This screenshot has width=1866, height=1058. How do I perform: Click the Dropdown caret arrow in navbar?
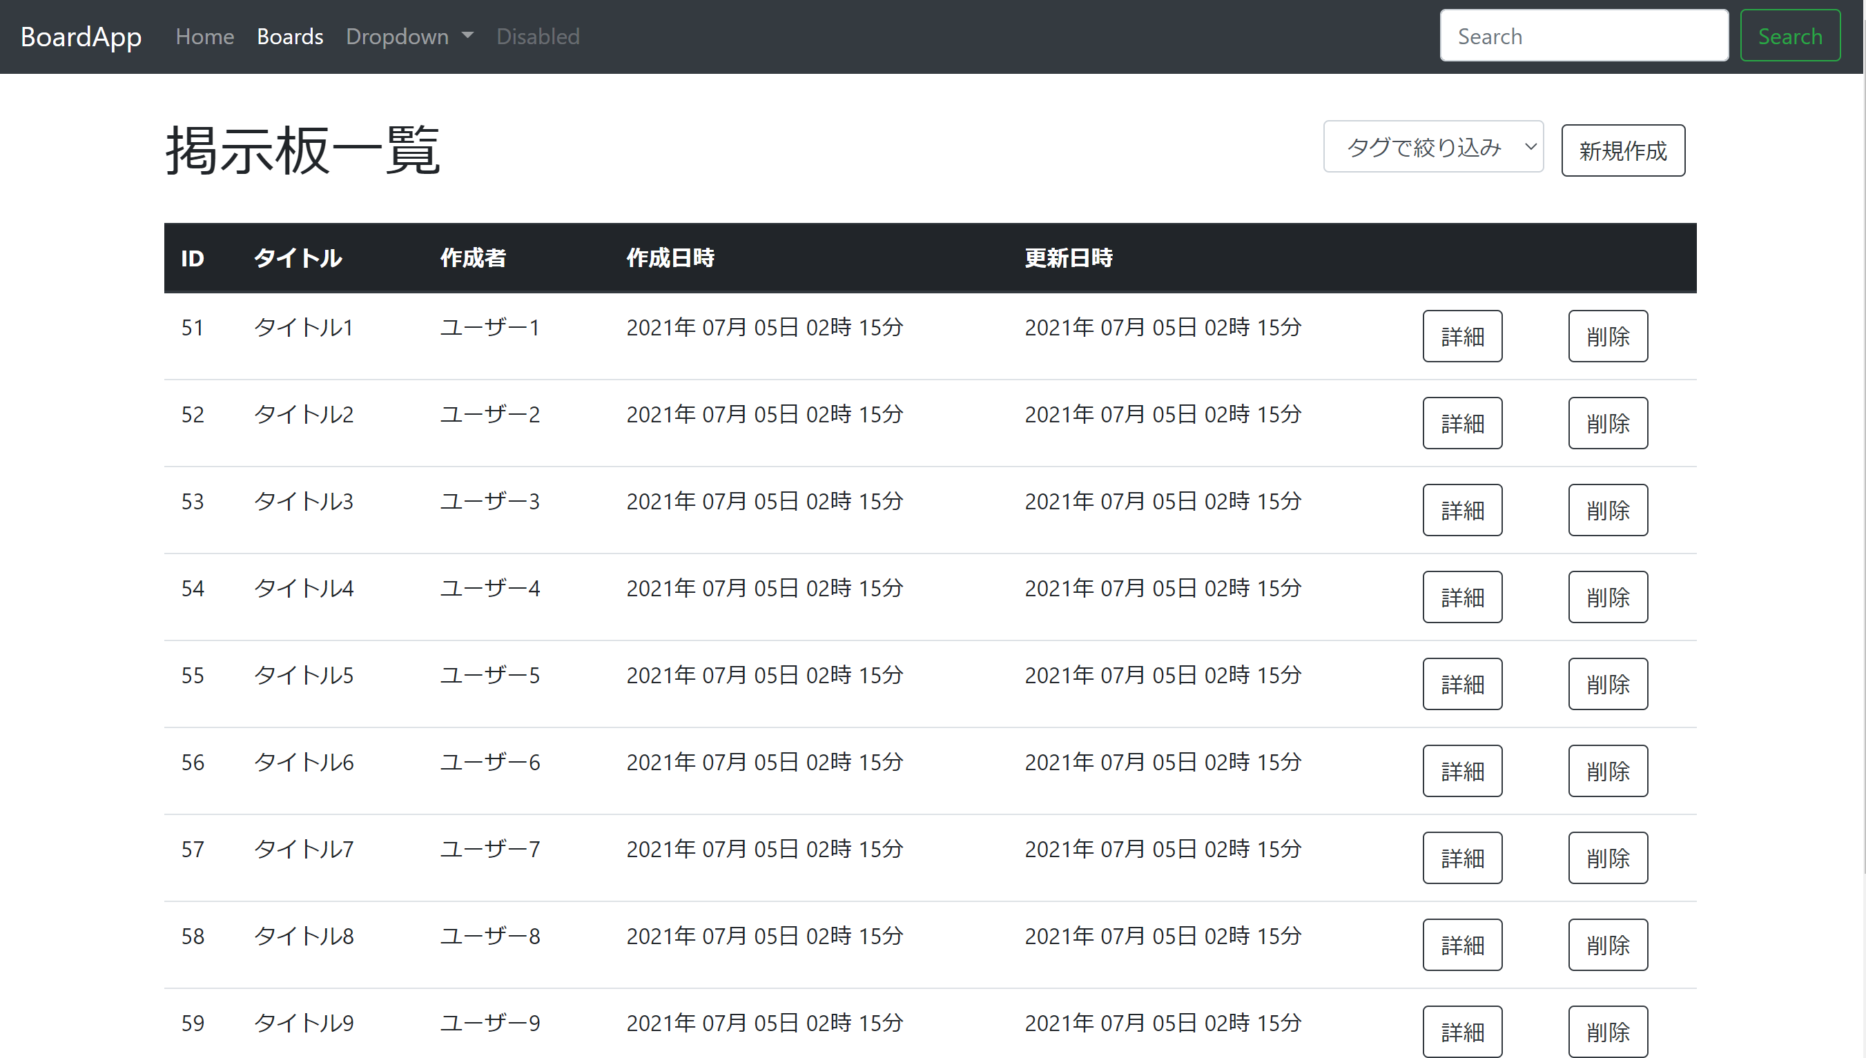[x=467, y=35]
